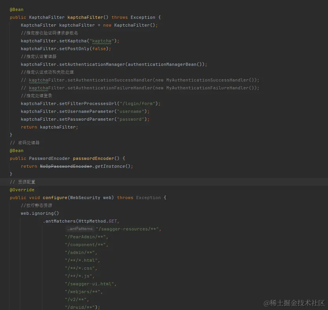Click the commented setAuthenticationFailureHandler line
328x310 pixels.
[x=140, y=88]
